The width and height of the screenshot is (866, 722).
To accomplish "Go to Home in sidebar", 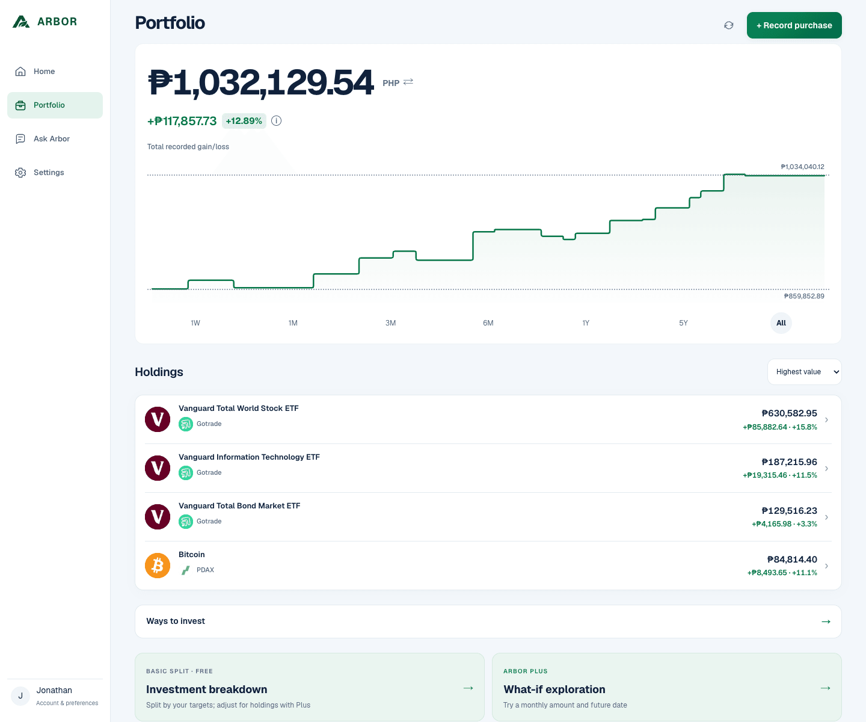I will pos(55,72).
